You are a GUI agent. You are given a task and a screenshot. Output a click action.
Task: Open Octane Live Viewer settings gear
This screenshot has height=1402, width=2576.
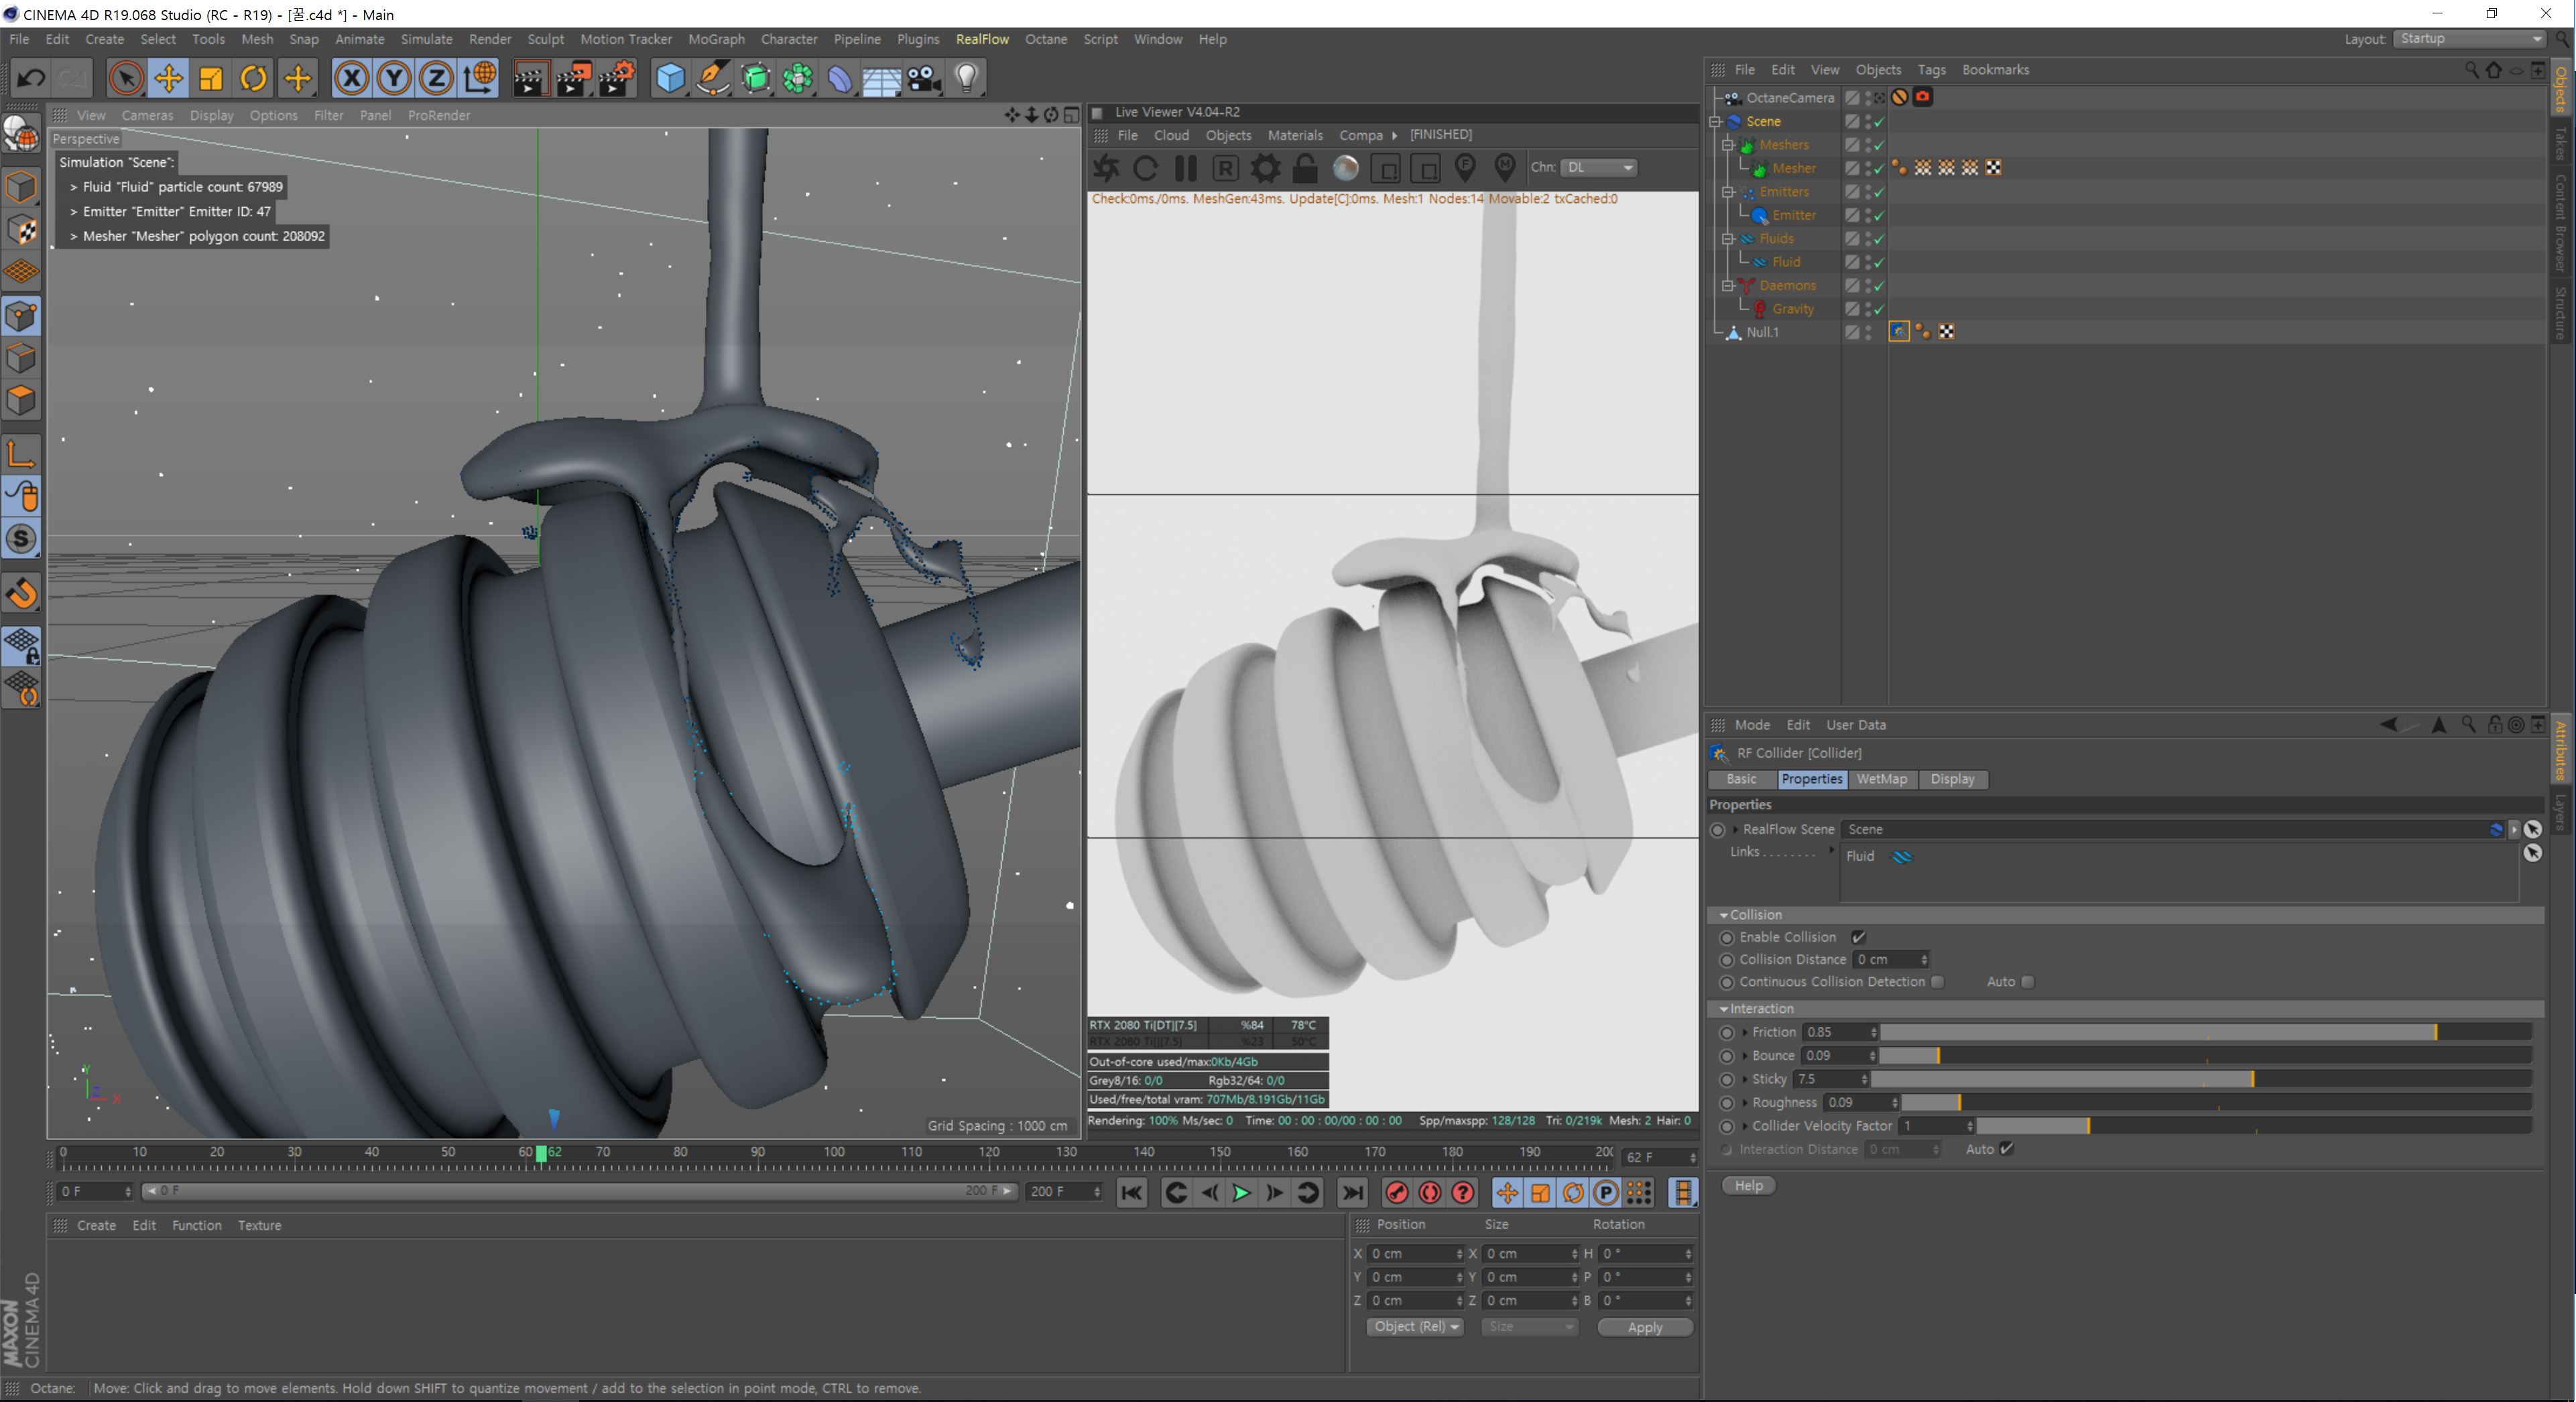[1265, 168]
